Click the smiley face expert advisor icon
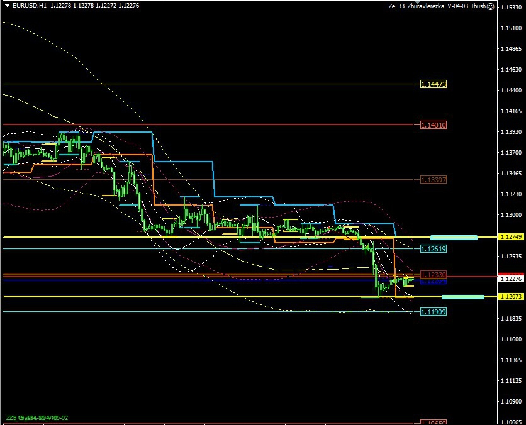This screenshot has height=425, width=526. 490,6
